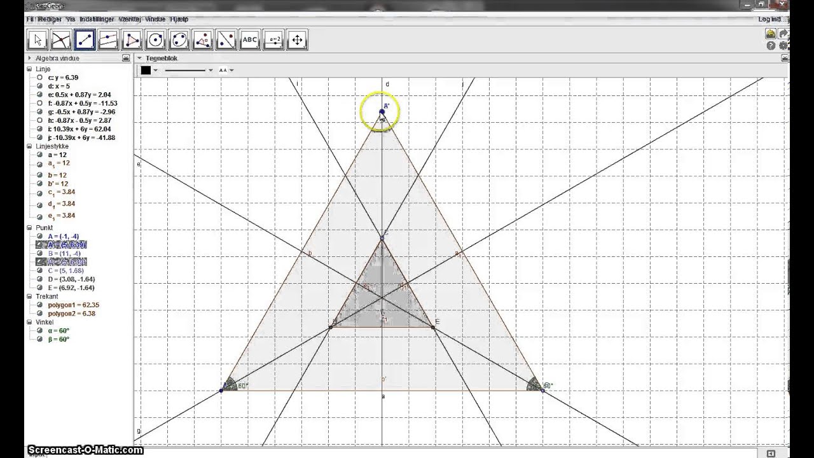Select the Reflect about line tool
Image resolution: width=814 pixels, height=458 pixels.
coord(226,40)
